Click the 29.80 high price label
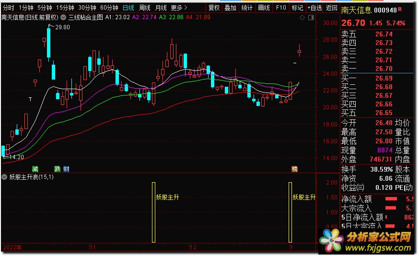419x256 pixels. tap(62, 27)
